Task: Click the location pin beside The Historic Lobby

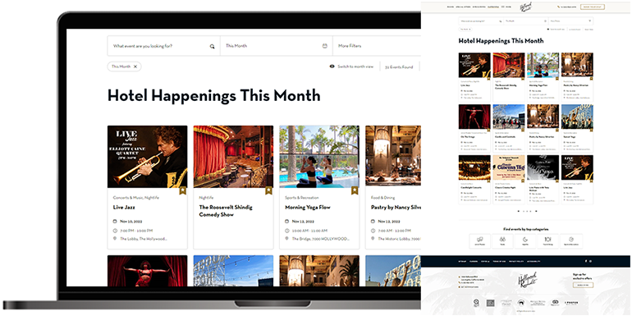Action: (x=373, y=239)
